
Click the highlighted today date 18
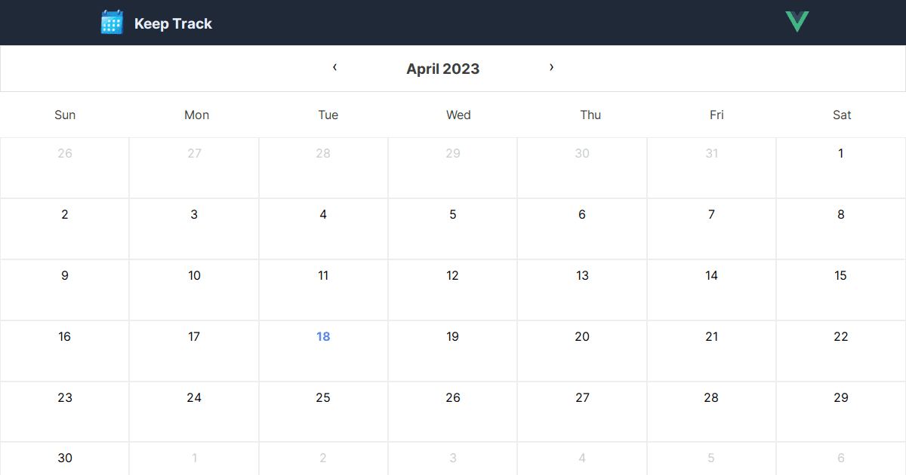(323, 337)
